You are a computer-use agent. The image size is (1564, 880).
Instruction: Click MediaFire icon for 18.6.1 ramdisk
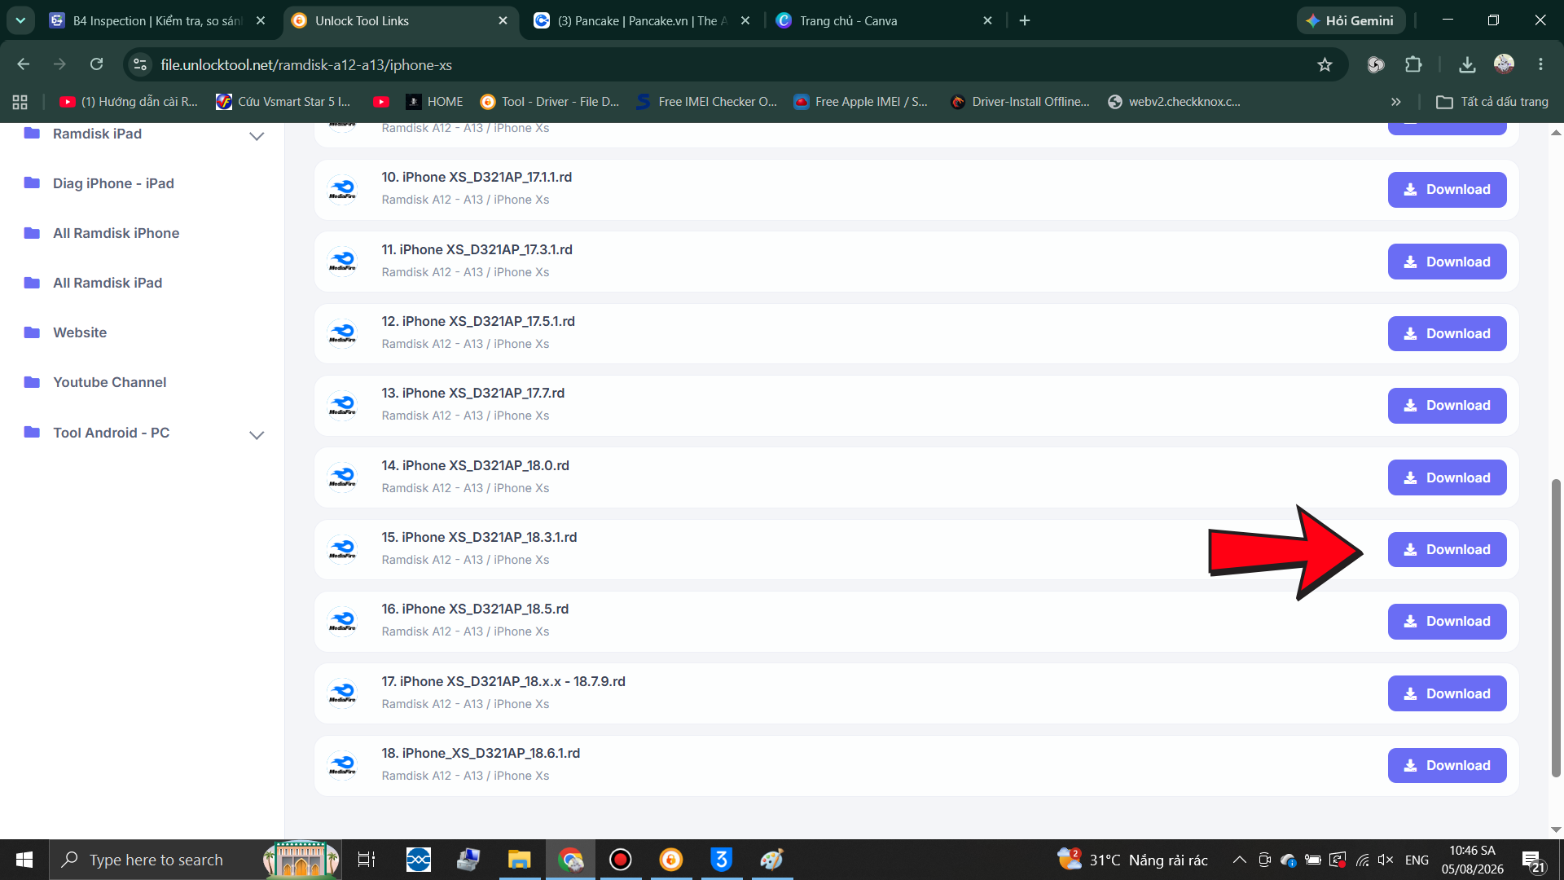(342, 765)
